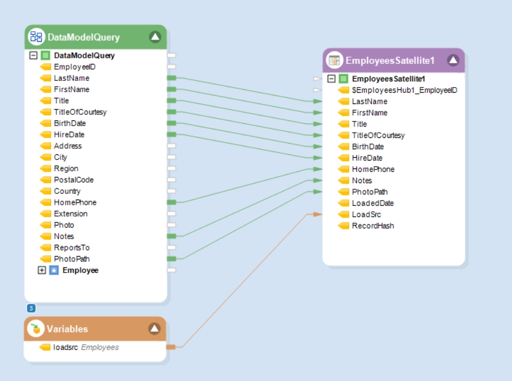512x381 pixels.
Task: Collapse the EmployeesSatellite1 root tree node
Action: (331, 79)
